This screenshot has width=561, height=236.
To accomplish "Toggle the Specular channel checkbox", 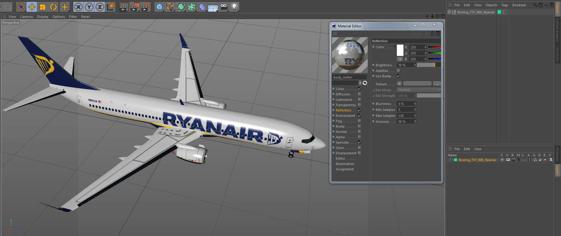I will click(359, 142).
